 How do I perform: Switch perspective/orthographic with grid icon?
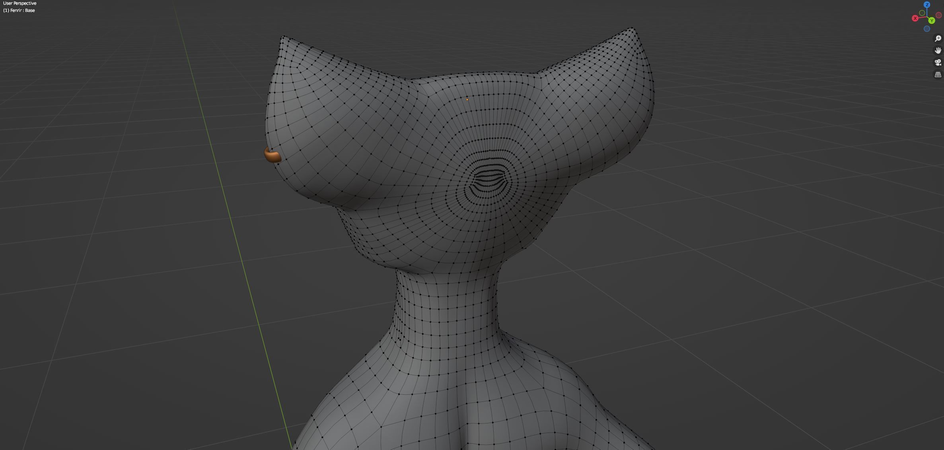tap(938, 74)
